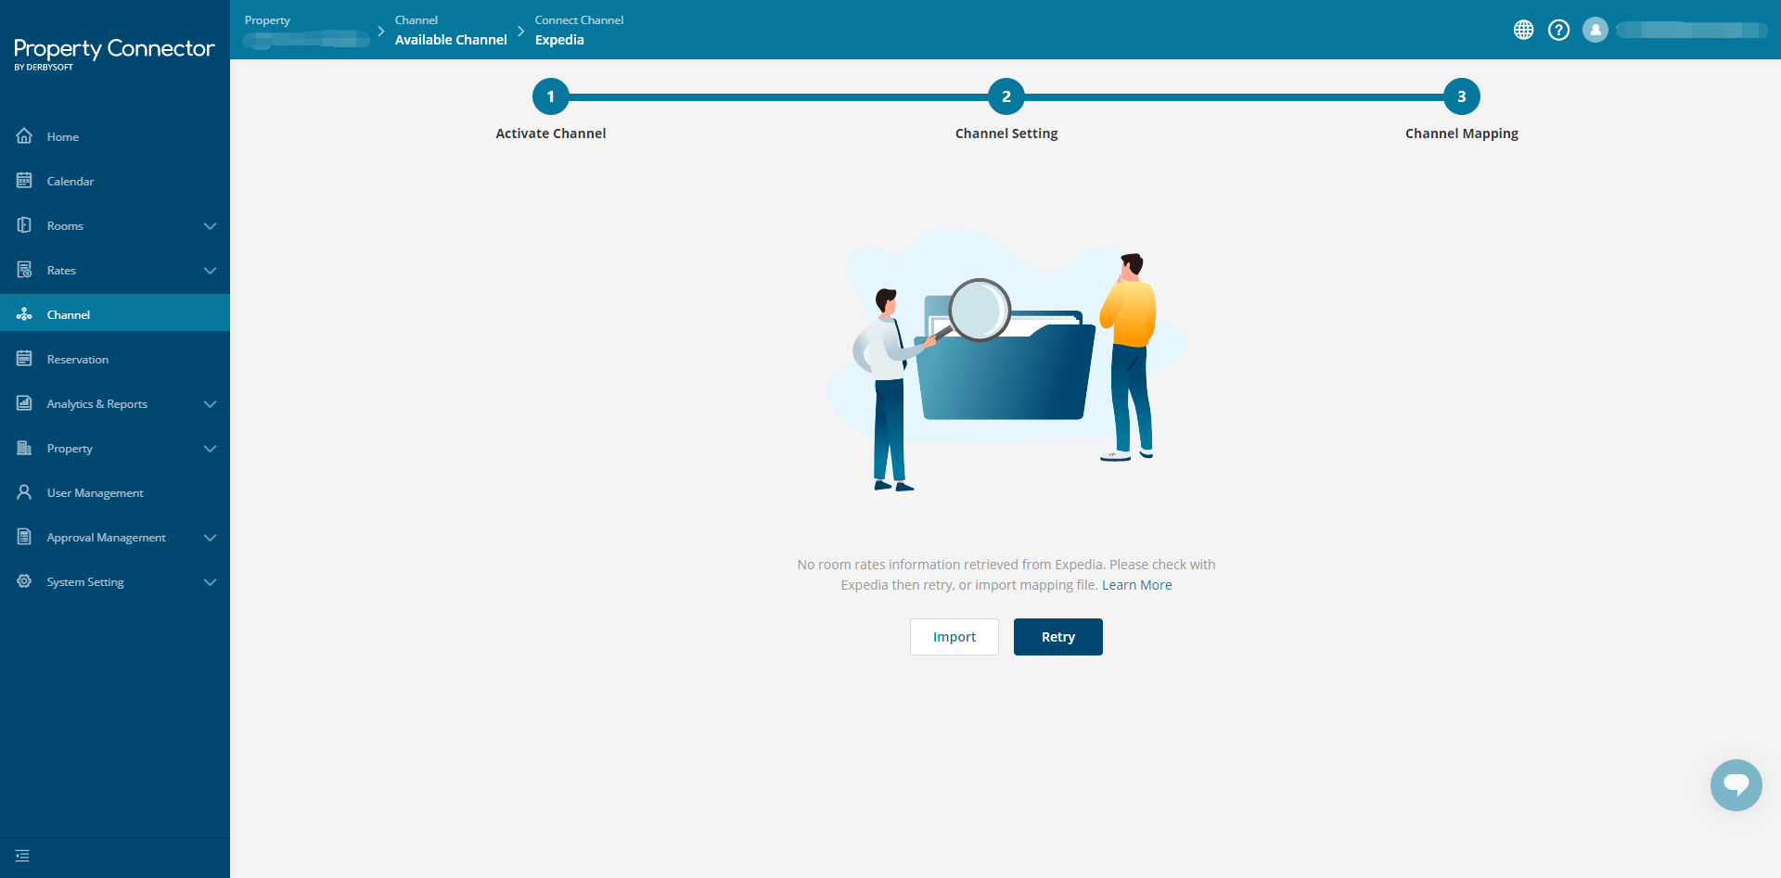Expand the Approval Management chevron
This screenshot has width=1781, height=878.
click(x=211, y=538)
